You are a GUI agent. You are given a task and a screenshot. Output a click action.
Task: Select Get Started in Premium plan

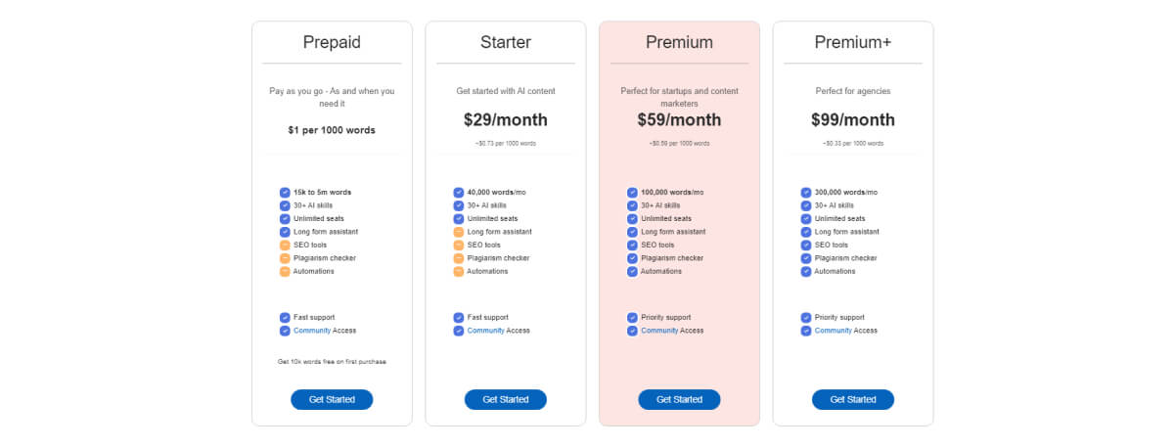[679, 399]
